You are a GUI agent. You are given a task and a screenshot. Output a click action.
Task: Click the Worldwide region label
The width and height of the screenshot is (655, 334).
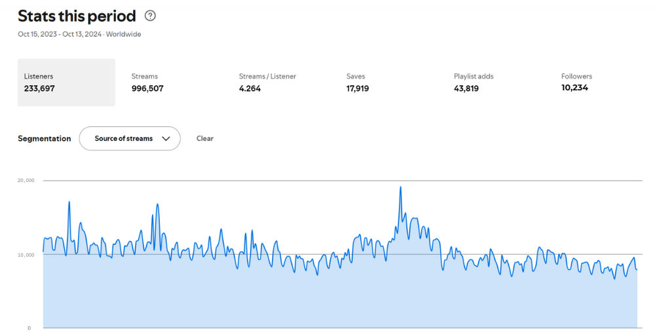[x=124, y=34]
